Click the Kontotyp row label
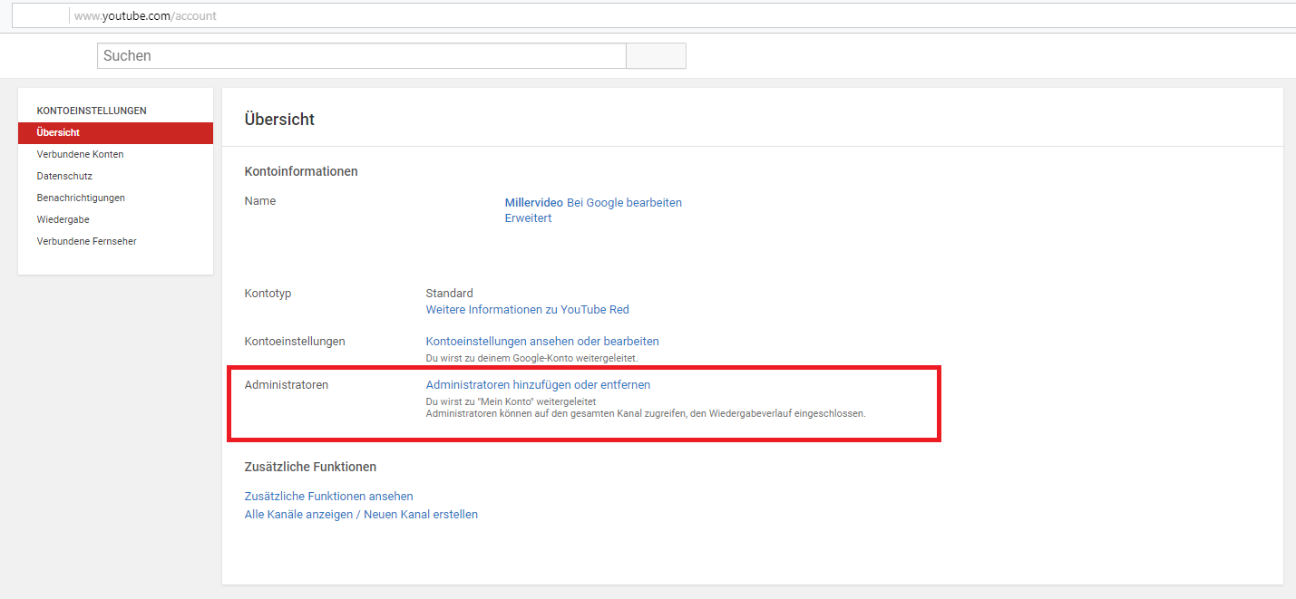Image resolution: width=1296 pixels, height=599 pixels. point(268,294)
